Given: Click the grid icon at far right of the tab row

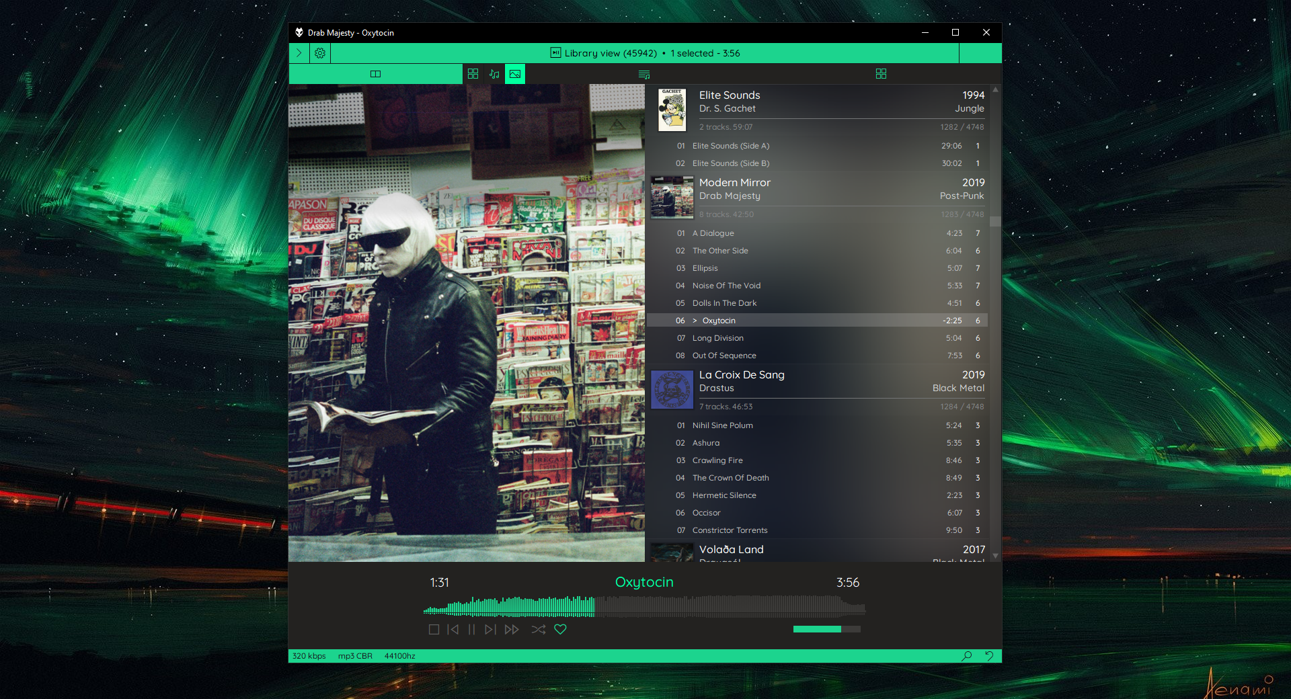Looking at the screenshot, I should 881,74.
